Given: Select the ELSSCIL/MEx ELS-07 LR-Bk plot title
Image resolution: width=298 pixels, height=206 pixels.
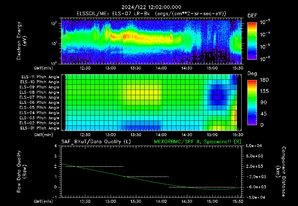Looking at the screenshot, I should click(x=151, y=14).
